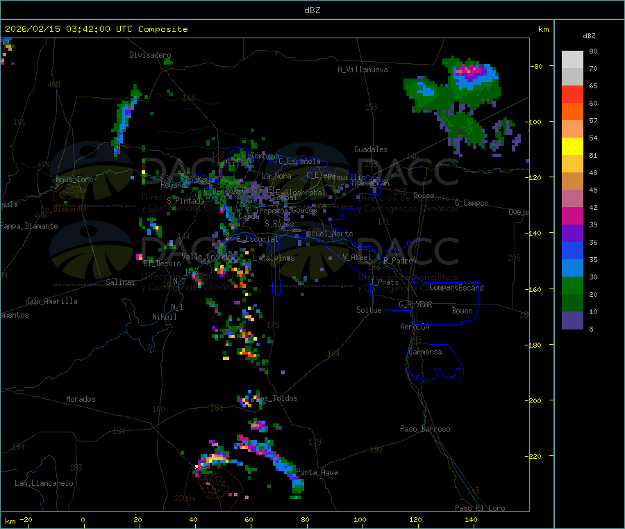Click the dBZ title in top bar
Screen dimensions: 625x529
tap(312, 10)
